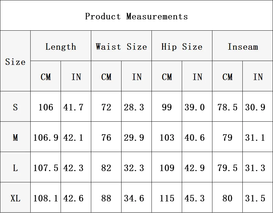Select the 79.5 inseam cell
Image resolution: width=273 pixels, height=213 pixels.
coord(227,168)
